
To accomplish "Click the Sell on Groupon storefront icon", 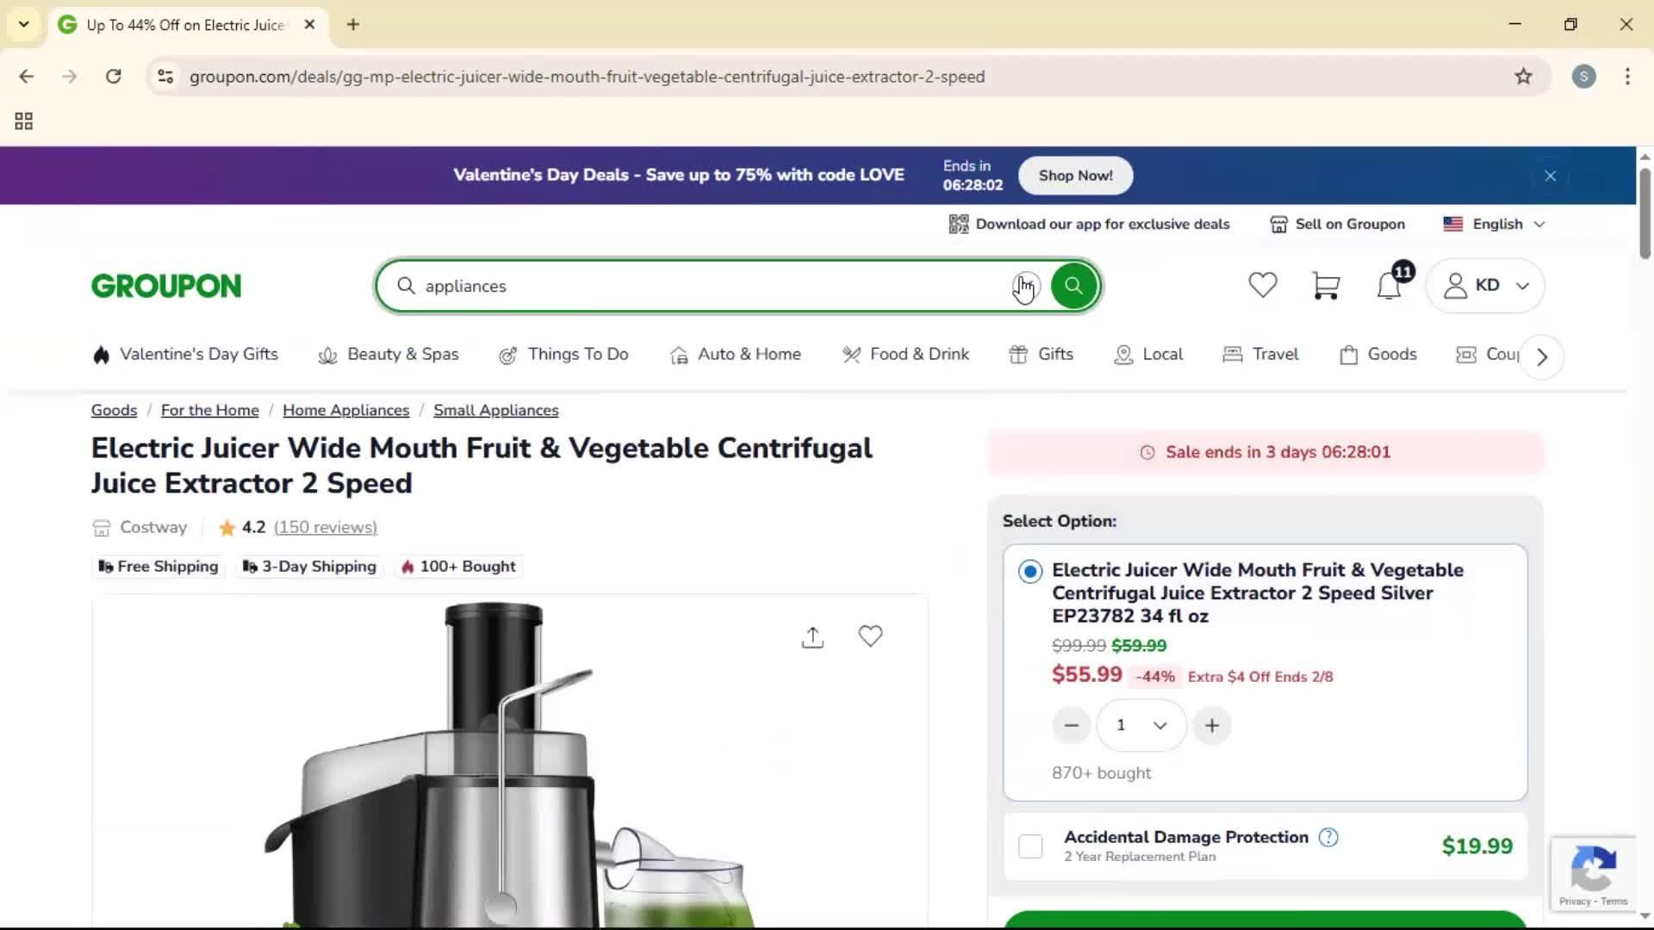I will pos(1279,224).
